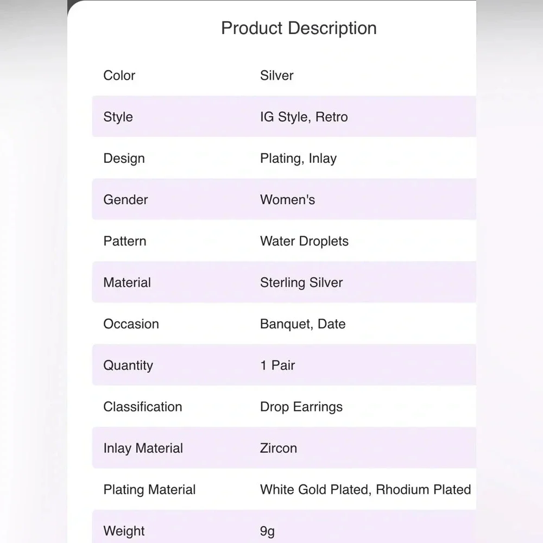Click the 1 Pair quantity value
Image resolution: width=543 pixels, height=543 pixels.
(x=277, y=365)
